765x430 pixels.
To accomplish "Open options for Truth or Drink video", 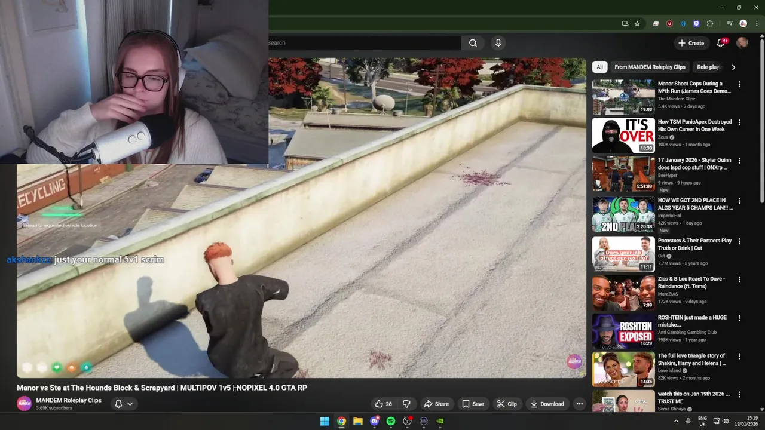I will point(739,241).
